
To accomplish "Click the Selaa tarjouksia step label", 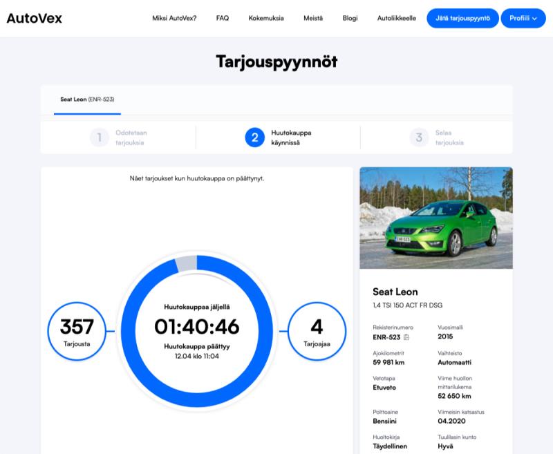I will (x=449, y=138).
